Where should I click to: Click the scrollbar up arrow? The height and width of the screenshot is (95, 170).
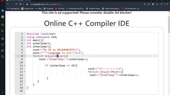pos(169,12)
